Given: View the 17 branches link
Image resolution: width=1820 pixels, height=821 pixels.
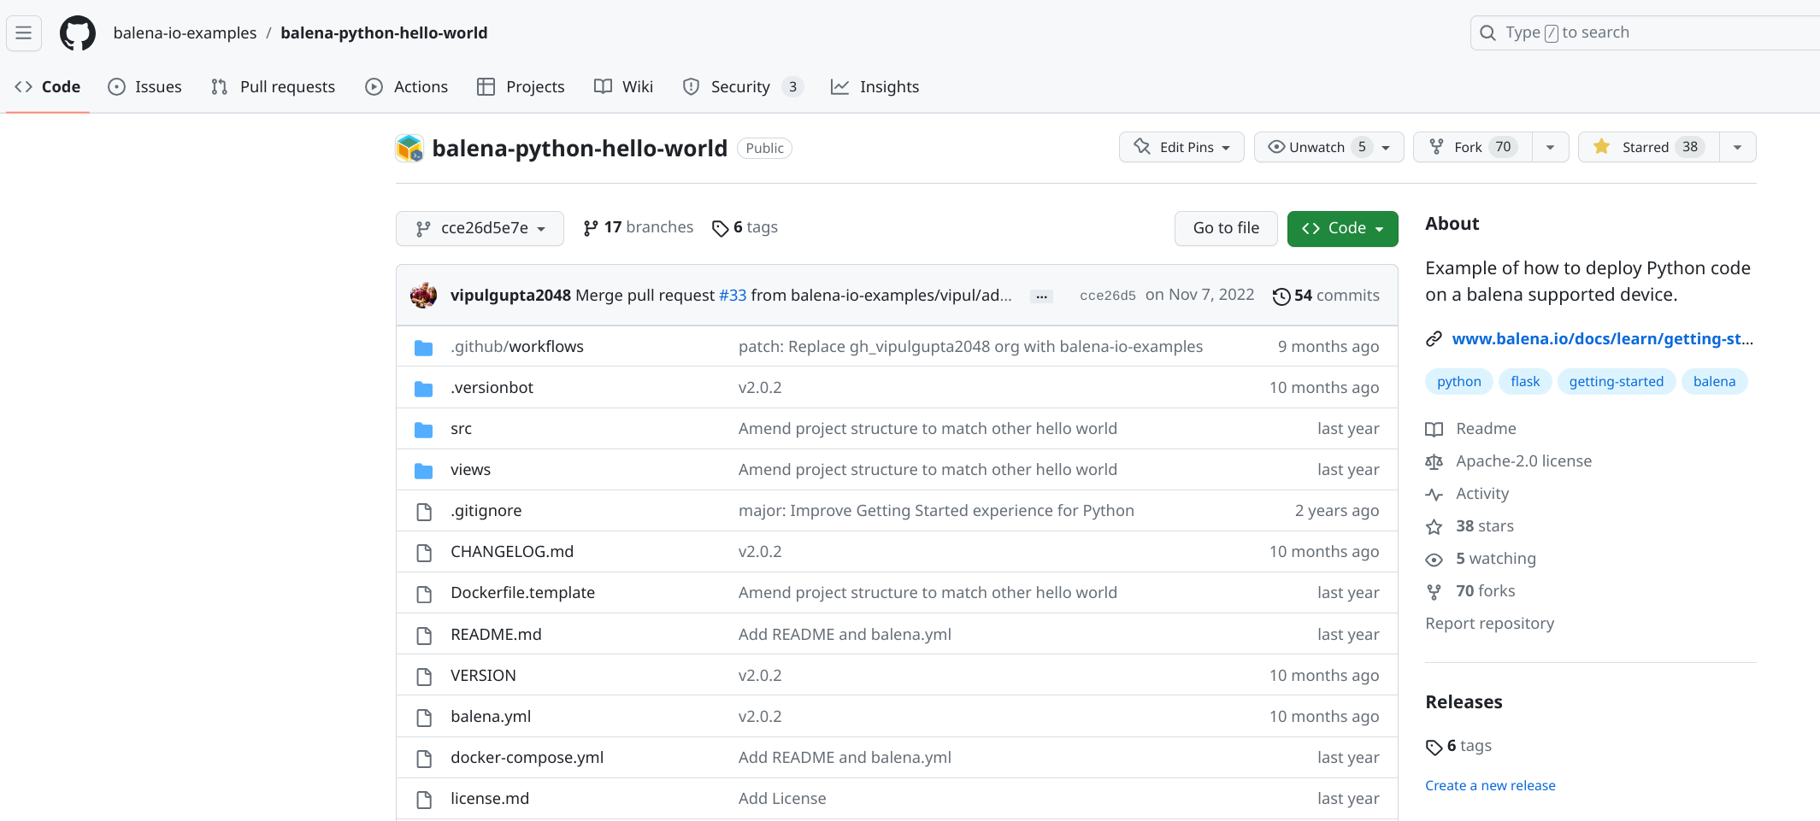Looking at the screenshot, I should (x=638, y=227).
